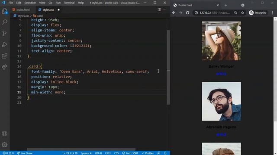Reload the browser page

187,12
